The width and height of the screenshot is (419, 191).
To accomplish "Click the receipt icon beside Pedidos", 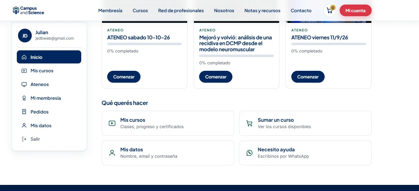I will (x=24, y=112).
